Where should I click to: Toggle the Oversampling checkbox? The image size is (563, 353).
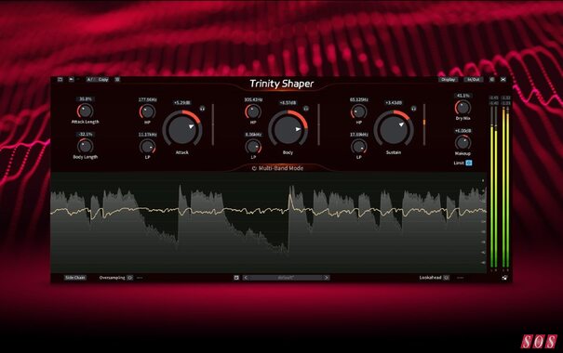[129, 278]
